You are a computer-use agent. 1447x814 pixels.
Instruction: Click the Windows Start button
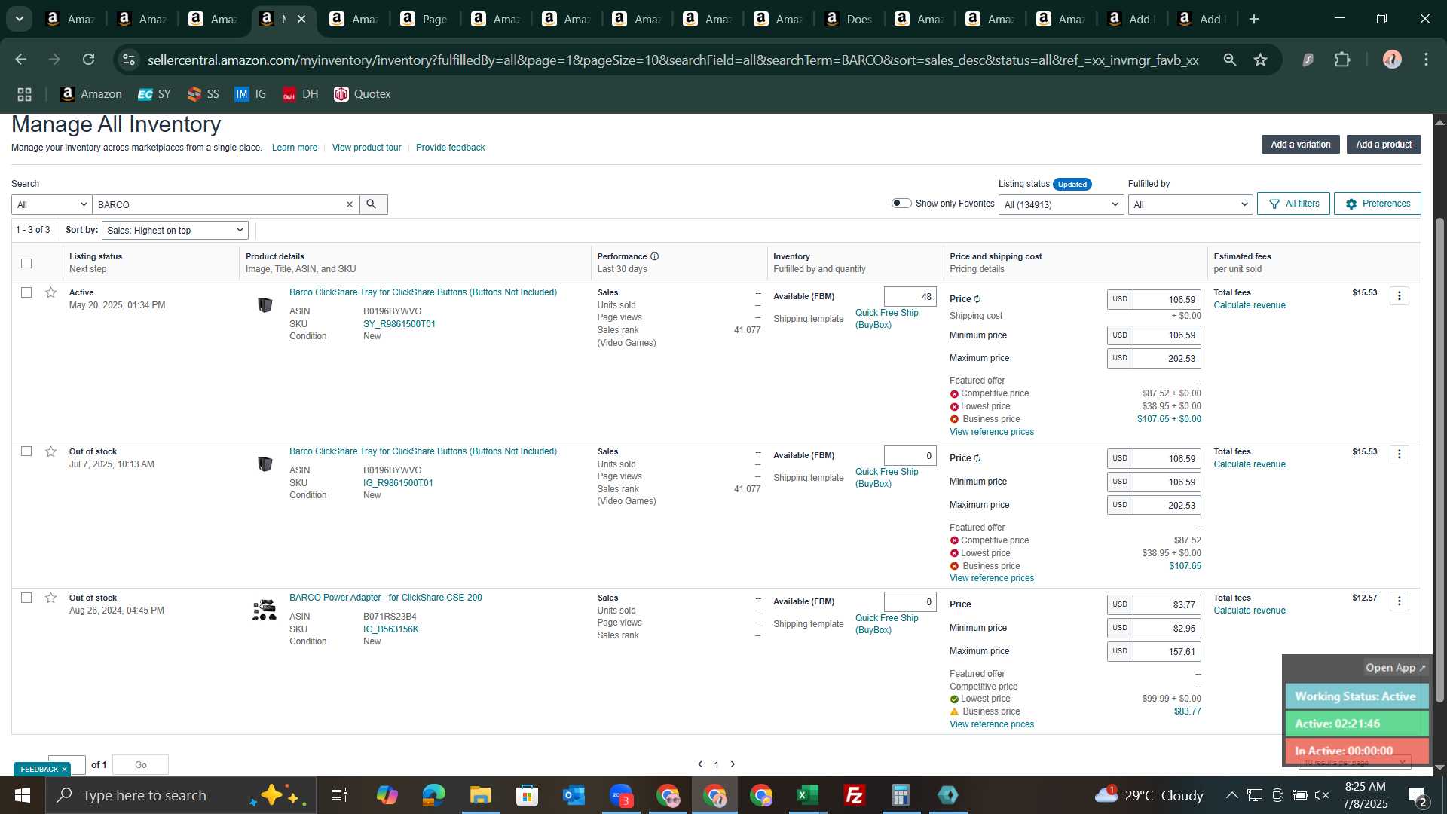[22, 795]
